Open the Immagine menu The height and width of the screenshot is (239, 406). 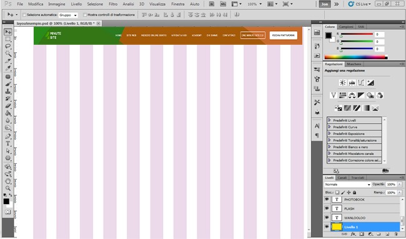(57, 4)
